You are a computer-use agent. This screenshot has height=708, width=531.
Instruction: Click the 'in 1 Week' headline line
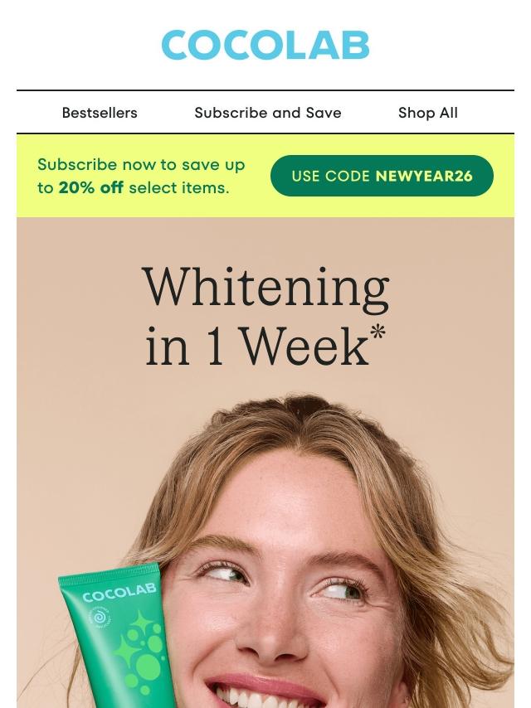coord(256,347)
